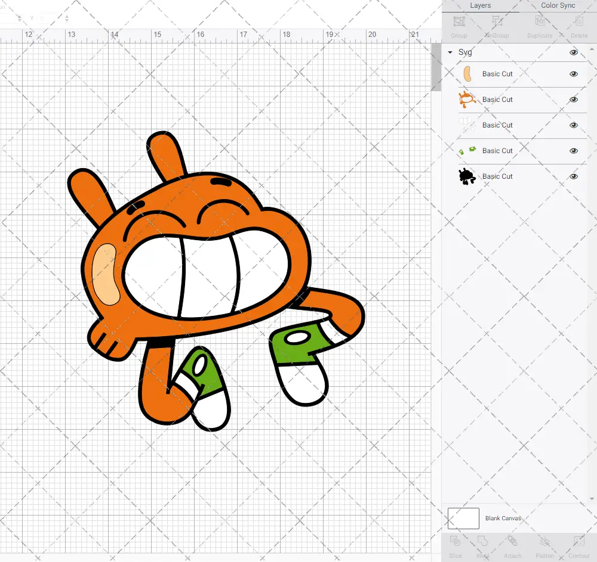The height and width of the screenshot is (562, 597).
Task: Click the UnGroup icon
Action: [x=497, y=21]
